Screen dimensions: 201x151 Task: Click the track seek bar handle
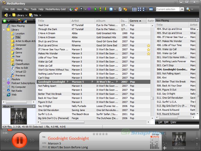click(x=10, y=130)
